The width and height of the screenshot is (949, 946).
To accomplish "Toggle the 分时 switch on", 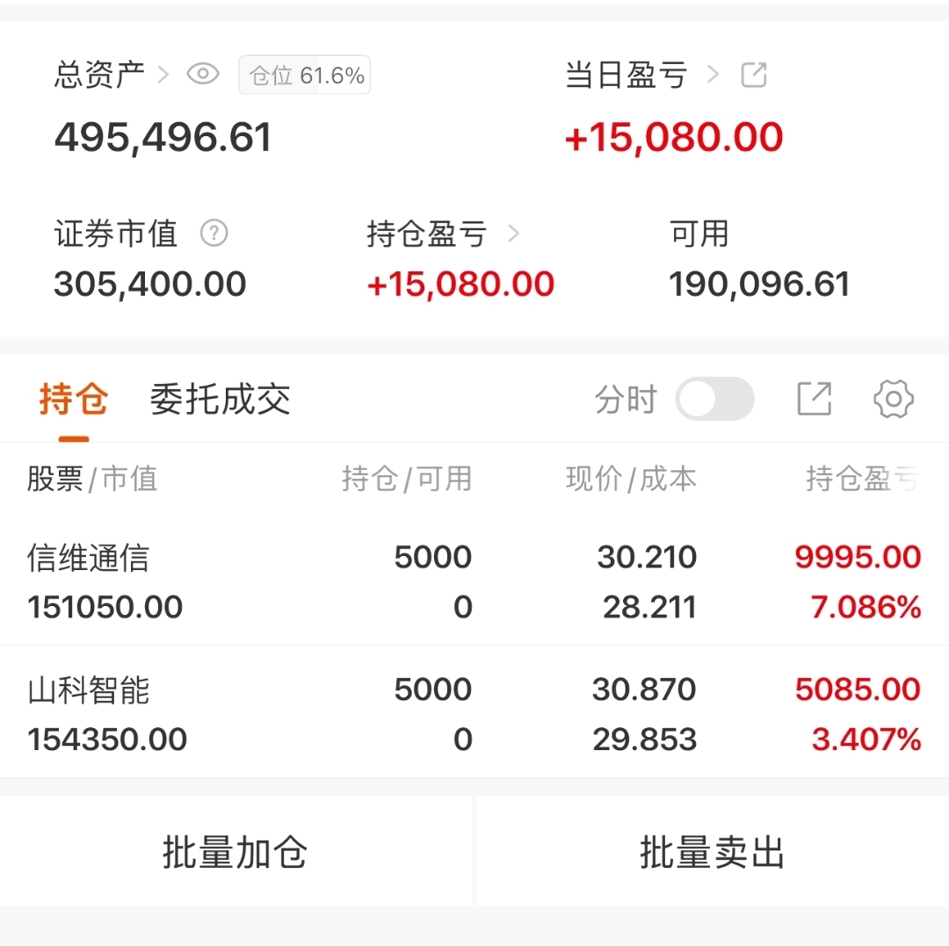I will point(714,399).
